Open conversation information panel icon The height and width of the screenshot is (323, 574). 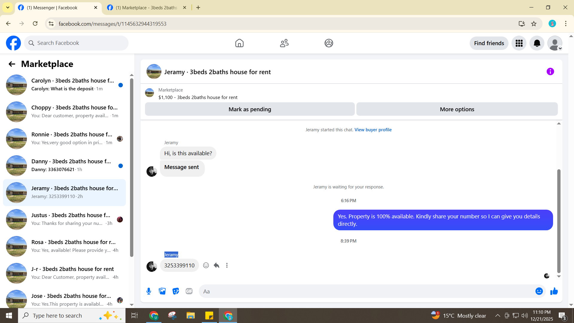[550, 72]
